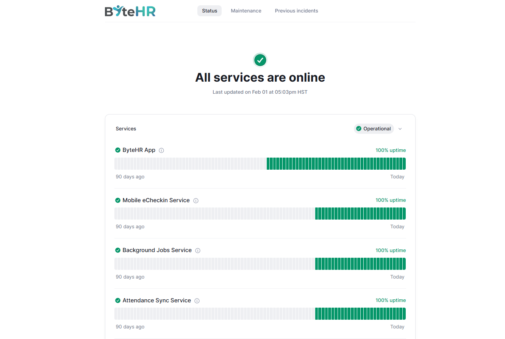Click Background Jobs Service name
The image size is (505, 339).
point(157,250)
